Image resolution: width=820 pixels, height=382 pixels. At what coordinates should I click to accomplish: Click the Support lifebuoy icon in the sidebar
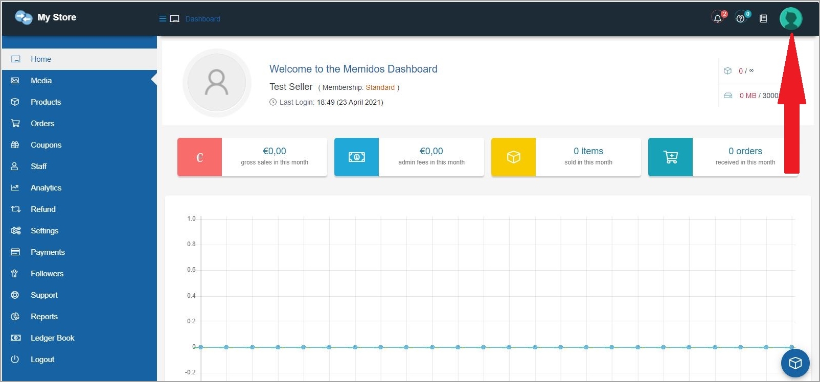(x=15, y=295)
